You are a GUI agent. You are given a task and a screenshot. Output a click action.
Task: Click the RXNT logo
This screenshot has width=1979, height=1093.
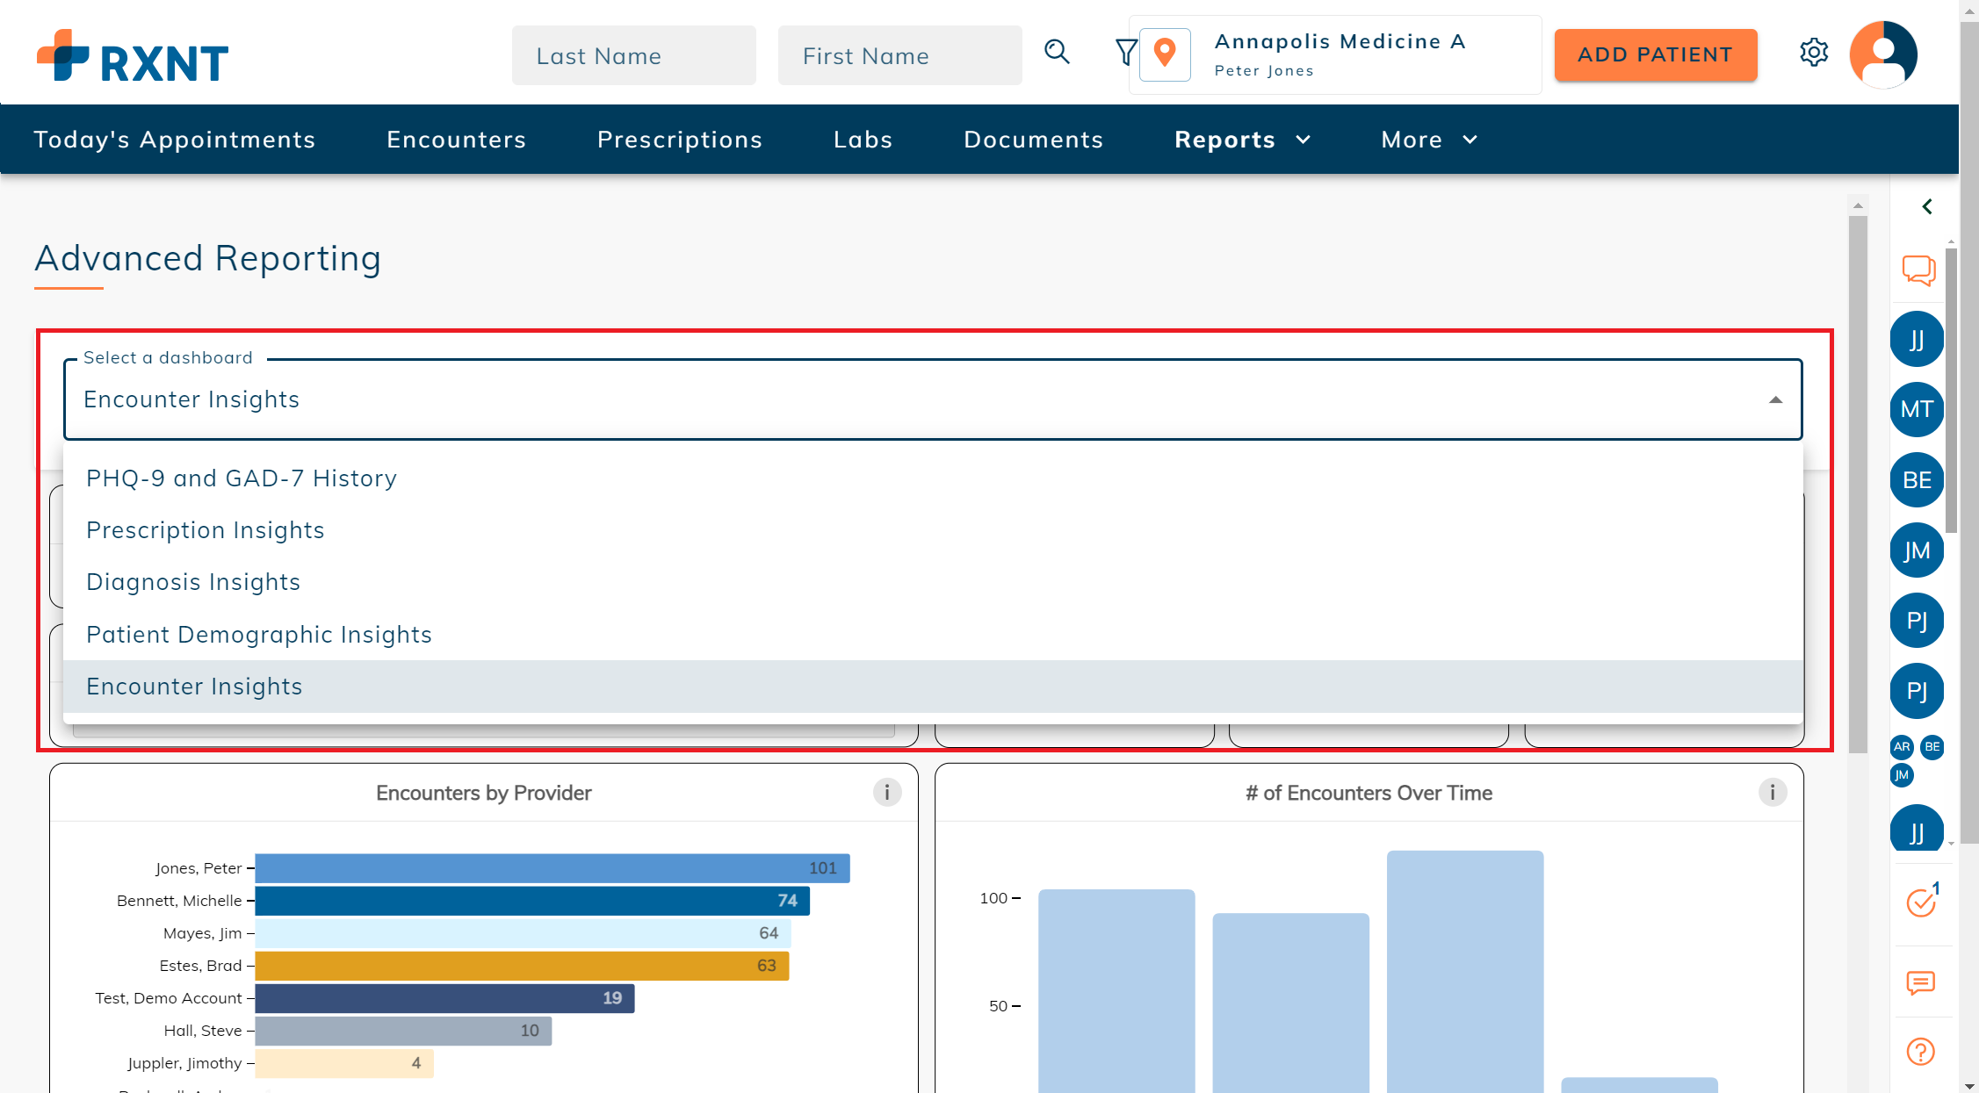[133, 56]
